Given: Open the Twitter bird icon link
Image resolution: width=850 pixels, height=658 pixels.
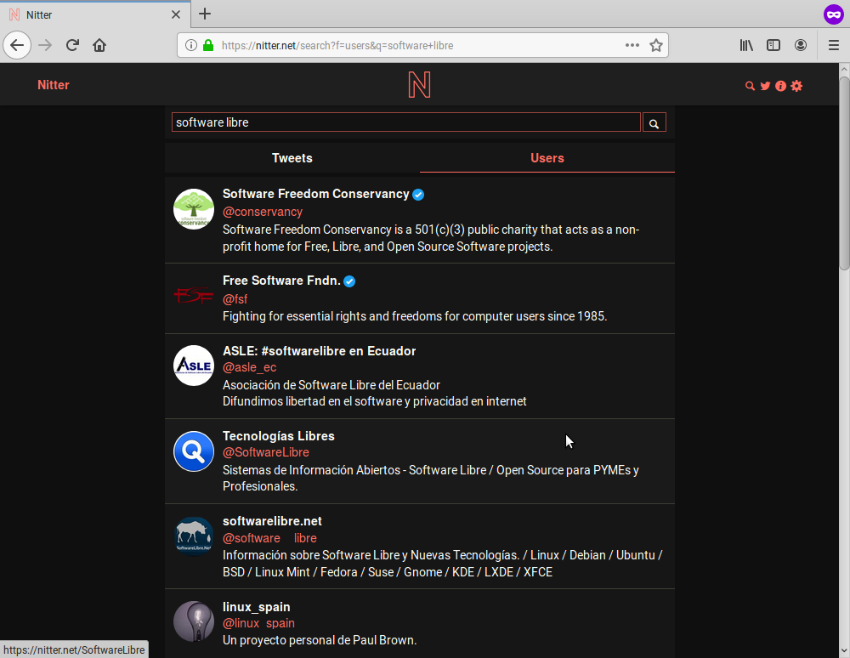Looking at the screenshot, I should click(x=765, y=86).
